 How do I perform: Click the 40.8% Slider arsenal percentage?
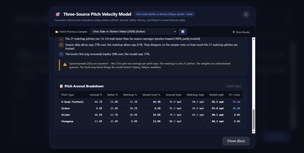[x=98, y=115]
